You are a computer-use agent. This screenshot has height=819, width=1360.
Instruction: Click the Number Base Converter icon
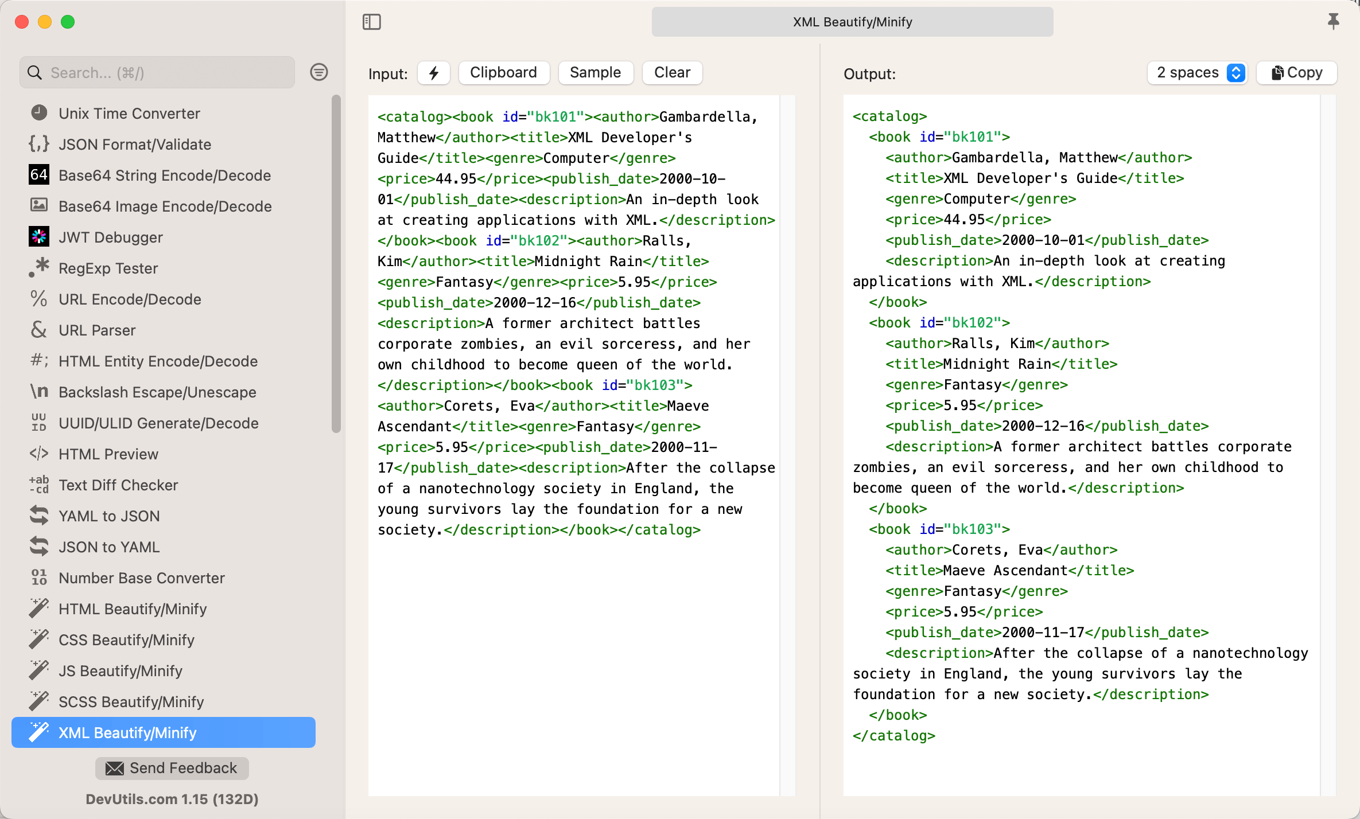(x=38, y=578)
